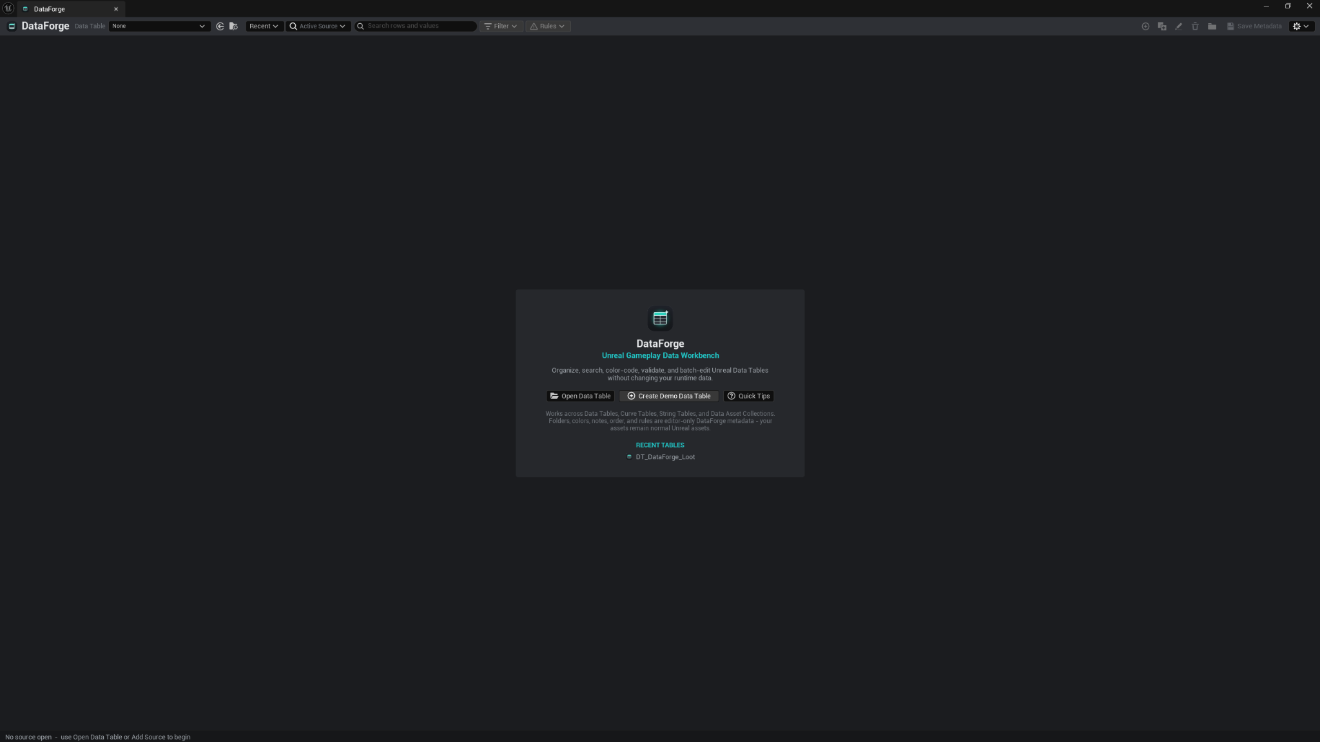Focus the Search rows and values field

(x=415, y=26)
